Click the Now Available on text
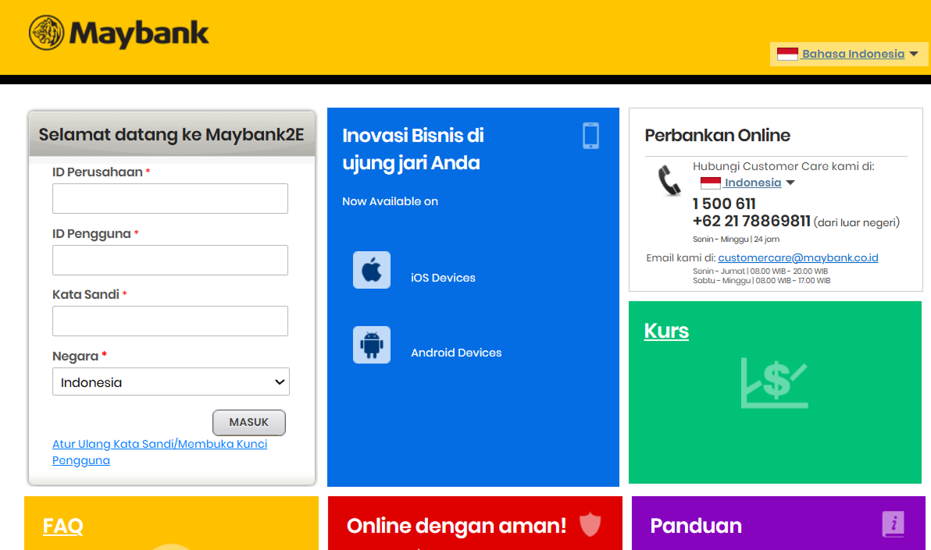The height and width of the screenshot is (550, 931). click(390, 201)
